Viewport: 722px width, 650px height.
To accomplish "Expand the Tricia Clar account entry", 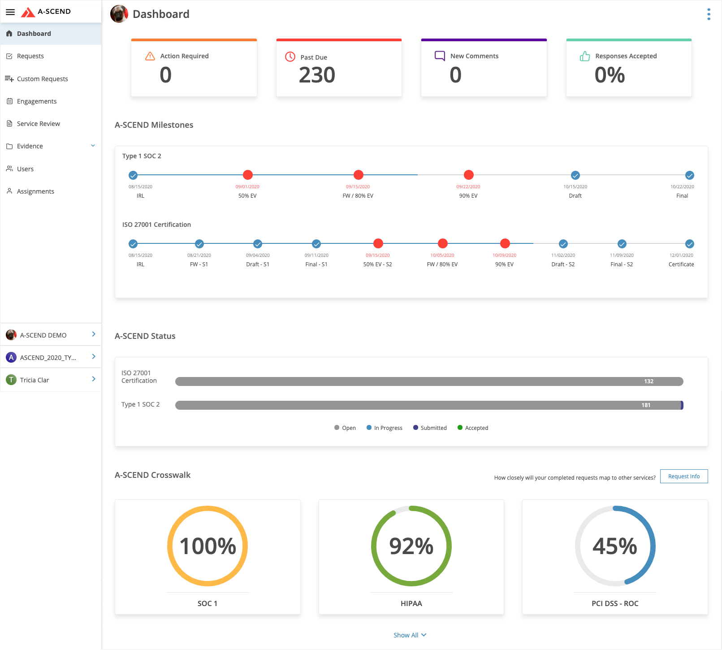I will click(93, 379).
